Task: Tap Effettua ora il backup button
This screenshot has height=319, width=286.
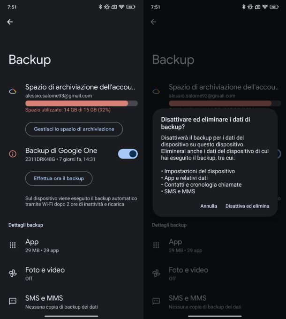Action: click(x=59, y=178)
